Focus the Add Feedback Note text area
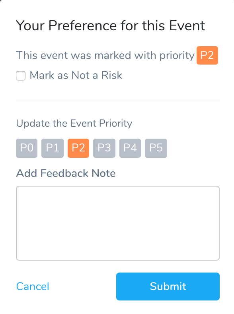 pyautogui.click(x=118, y=223)
